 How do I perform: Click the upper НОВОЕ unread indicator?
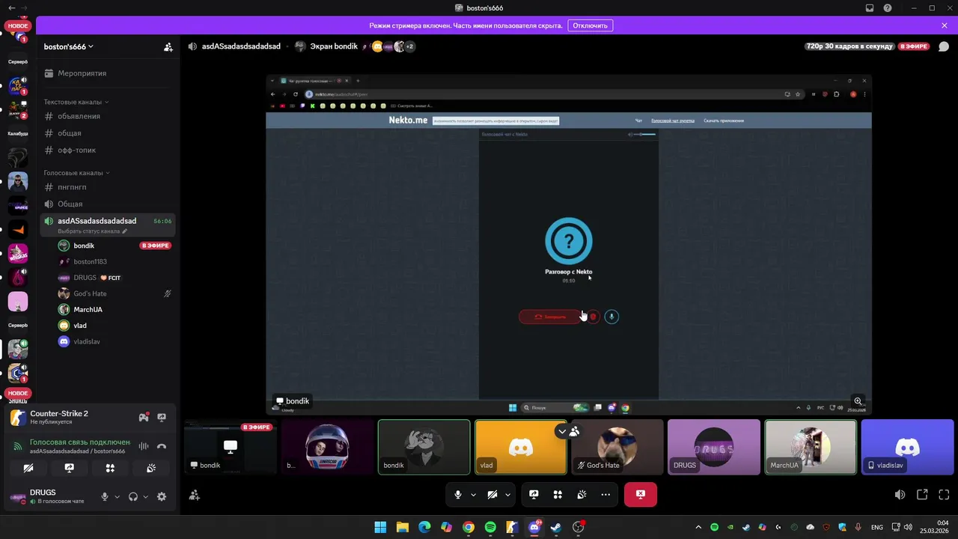tap(18, 25)
